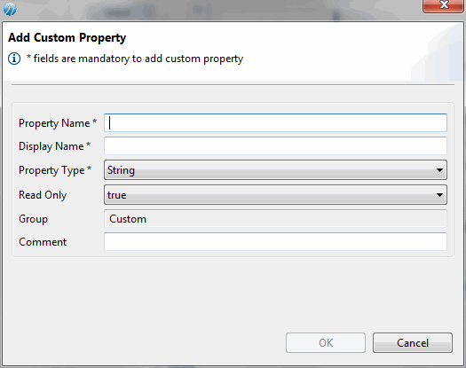Expand the Read Only dropdown showing true
The image size is (466, 368).
[x=275, y=195]
